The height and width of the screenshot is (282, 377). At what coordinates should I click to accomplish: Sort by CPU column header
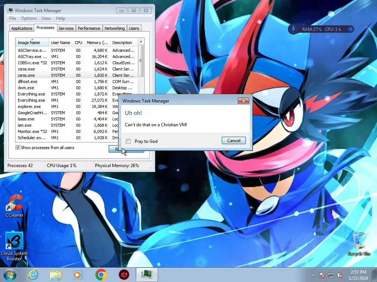(78, 43)
